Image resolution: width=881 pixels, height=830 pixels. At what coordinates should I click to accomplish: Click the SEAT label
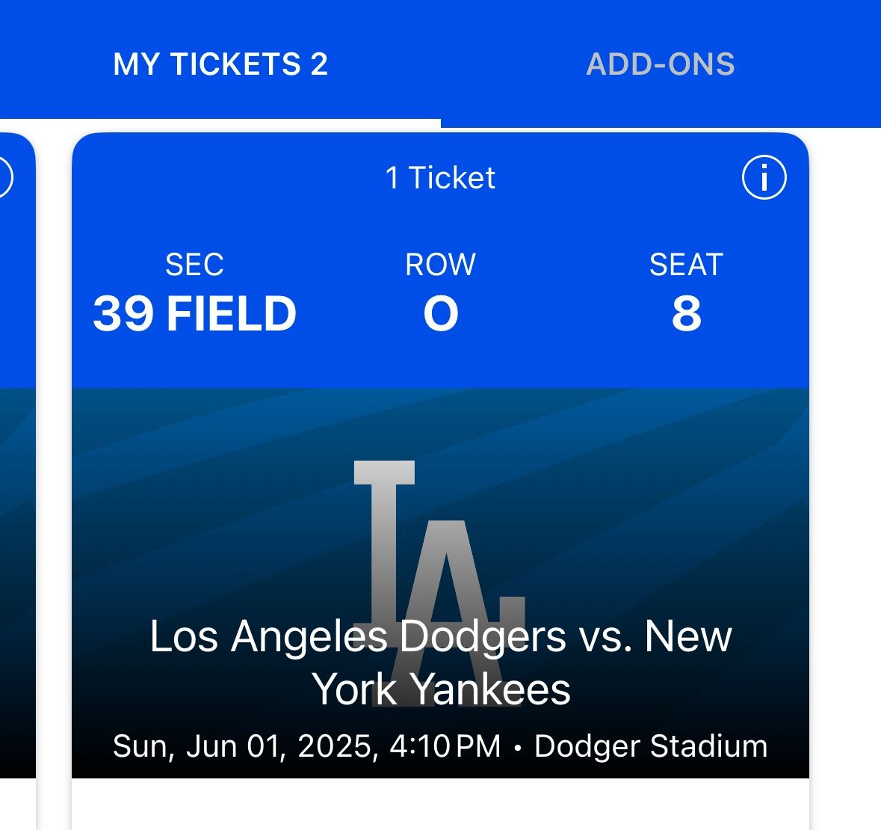coord(686,265)
